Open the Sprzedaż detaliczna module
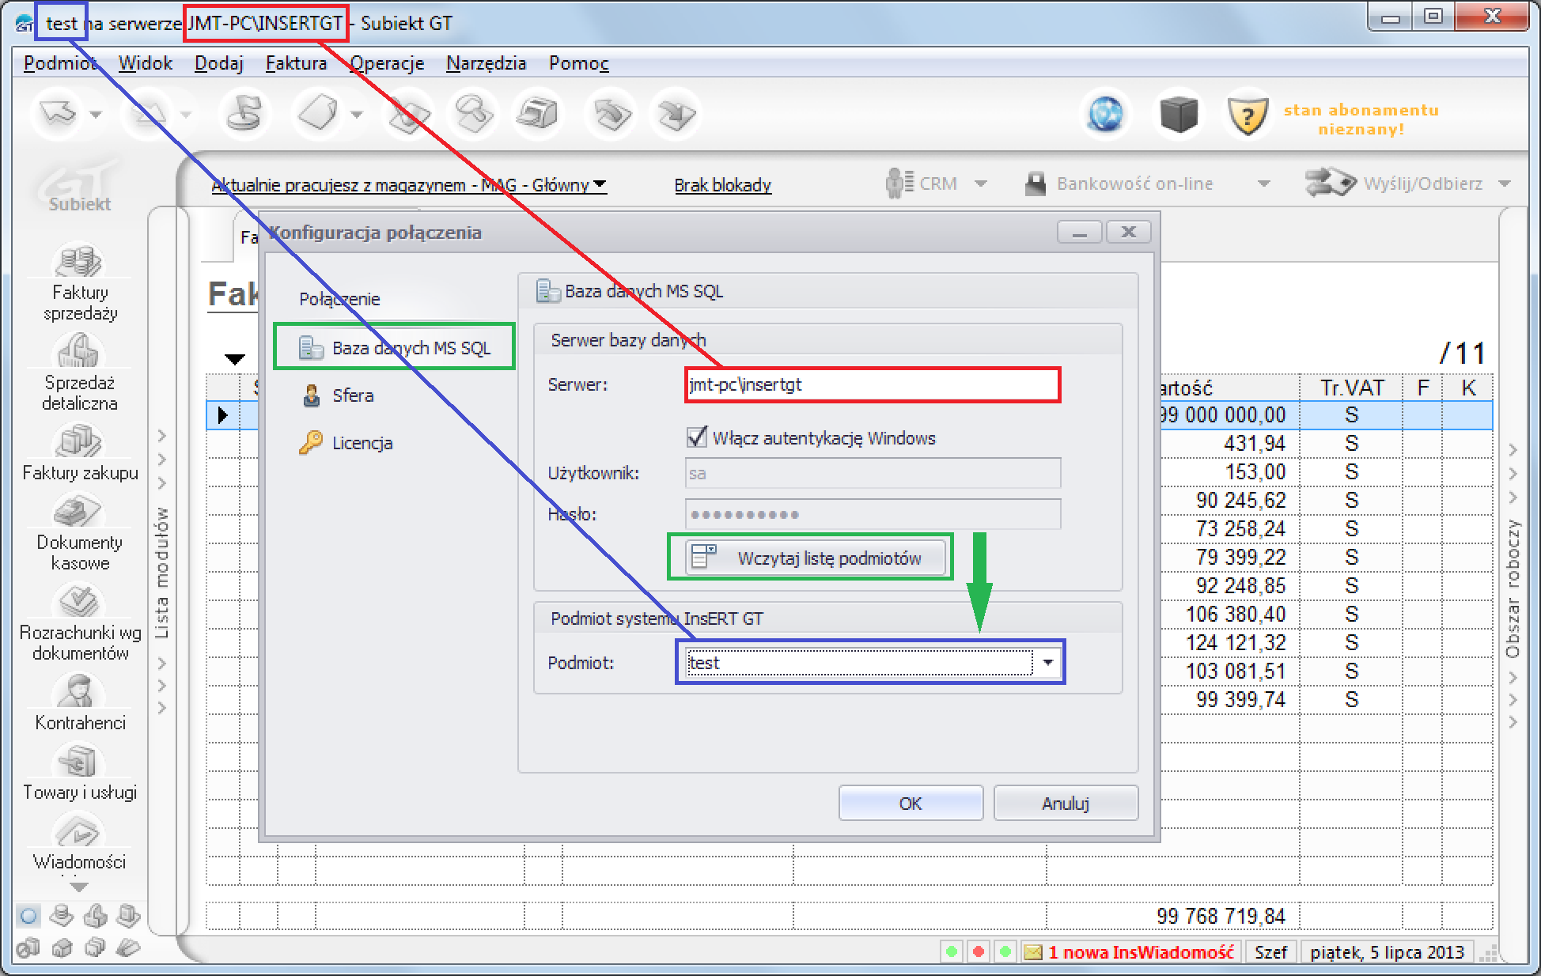 click(80, 371)
